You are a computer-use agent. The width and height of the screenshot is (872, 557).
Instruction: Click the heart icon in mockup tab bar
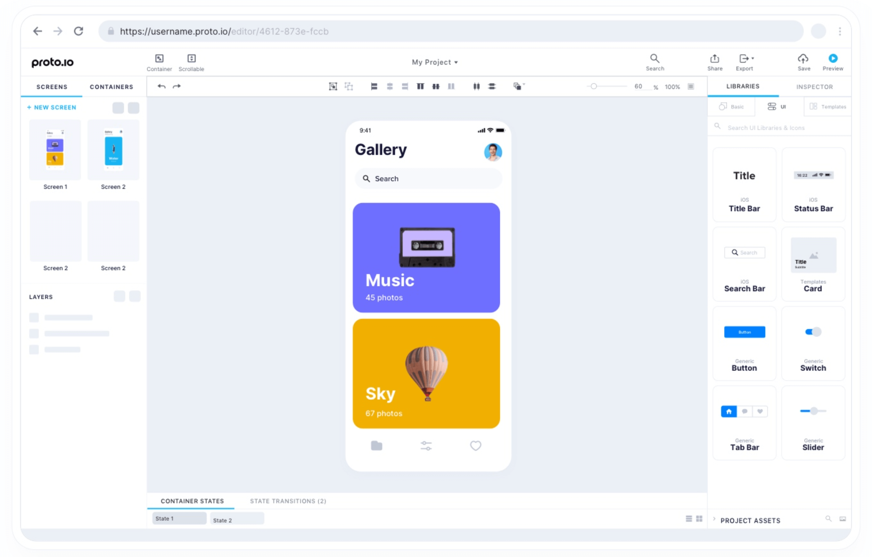475,446
